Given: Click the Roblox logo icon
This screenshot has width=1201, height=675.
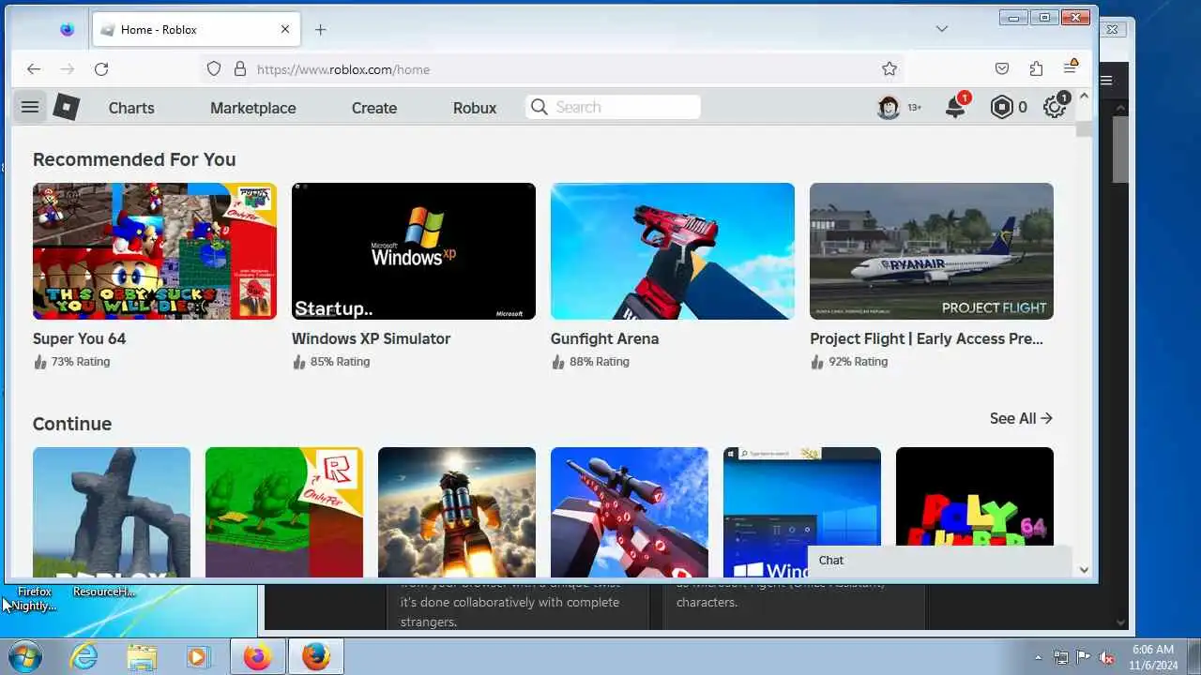Looking at the screenshot, I should click(66, 107).
